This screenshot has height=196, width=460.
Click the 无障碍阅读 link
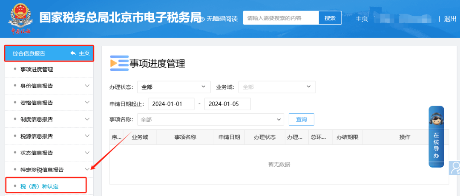click(x=222, y=19)
